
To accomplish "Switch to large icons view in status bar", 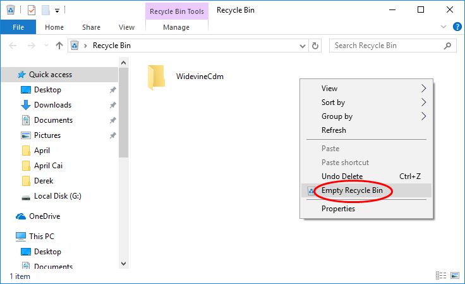I will pyautogui.click(x=454, y=276).
